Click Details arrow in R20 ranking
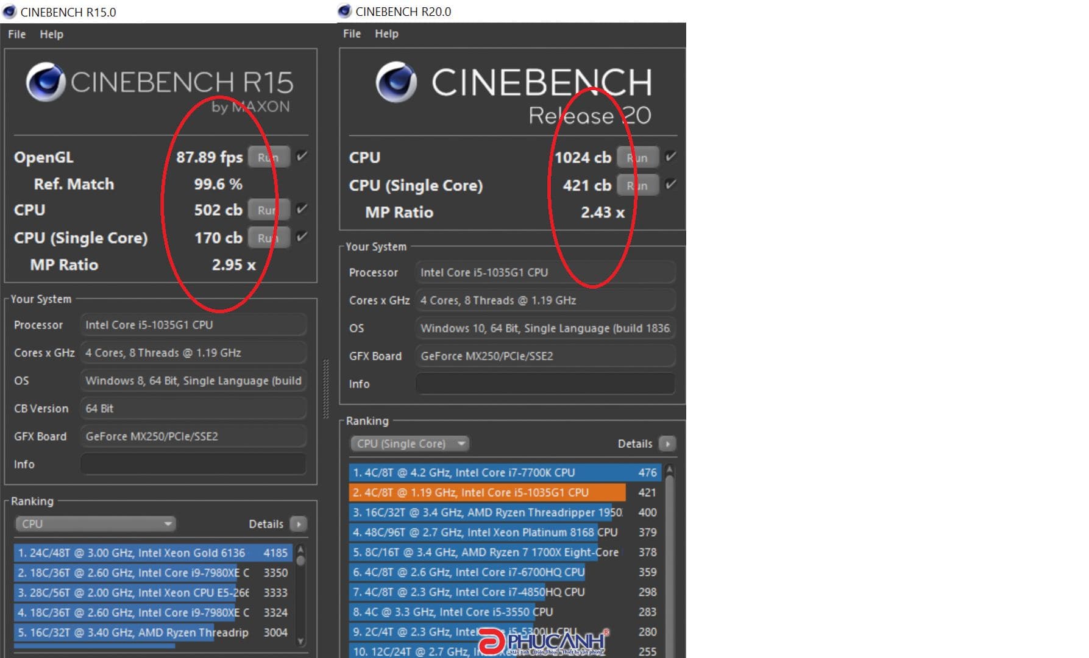This screenshot has height=658, width=1089. point(668,444)
